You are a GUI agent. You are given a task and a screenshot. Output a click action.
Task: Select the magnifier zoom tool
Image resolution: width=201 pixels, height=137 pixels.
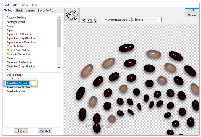coord(94,20)
